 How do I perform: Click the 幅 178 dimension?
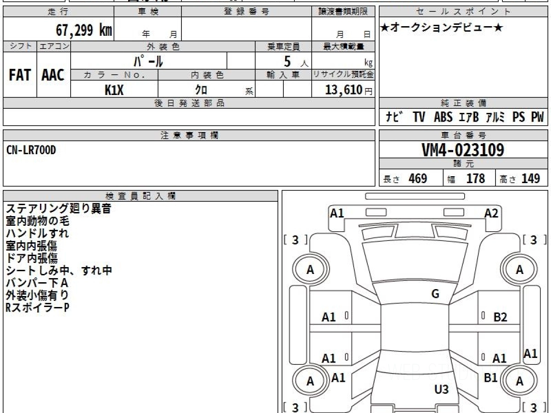466,179
